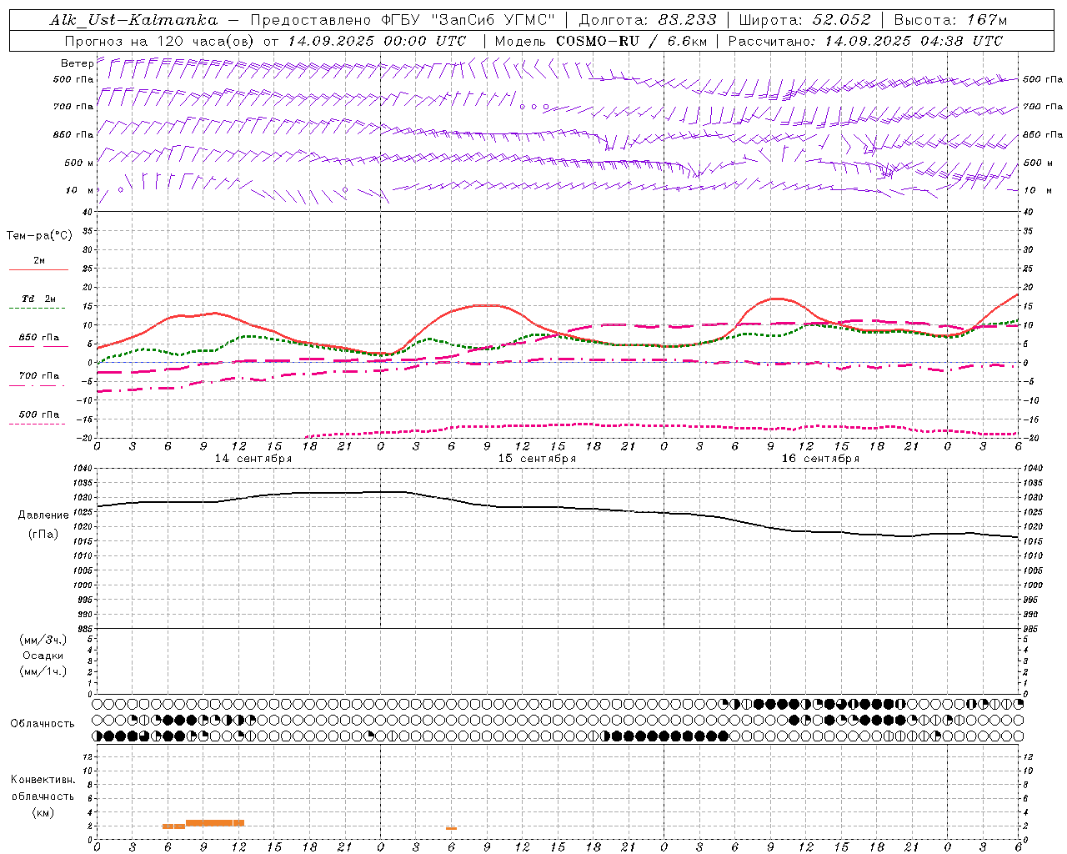Click the 14 сентября date label
Image resolution: width=1067 pixels, height=854 pixels.
point(253,459)
